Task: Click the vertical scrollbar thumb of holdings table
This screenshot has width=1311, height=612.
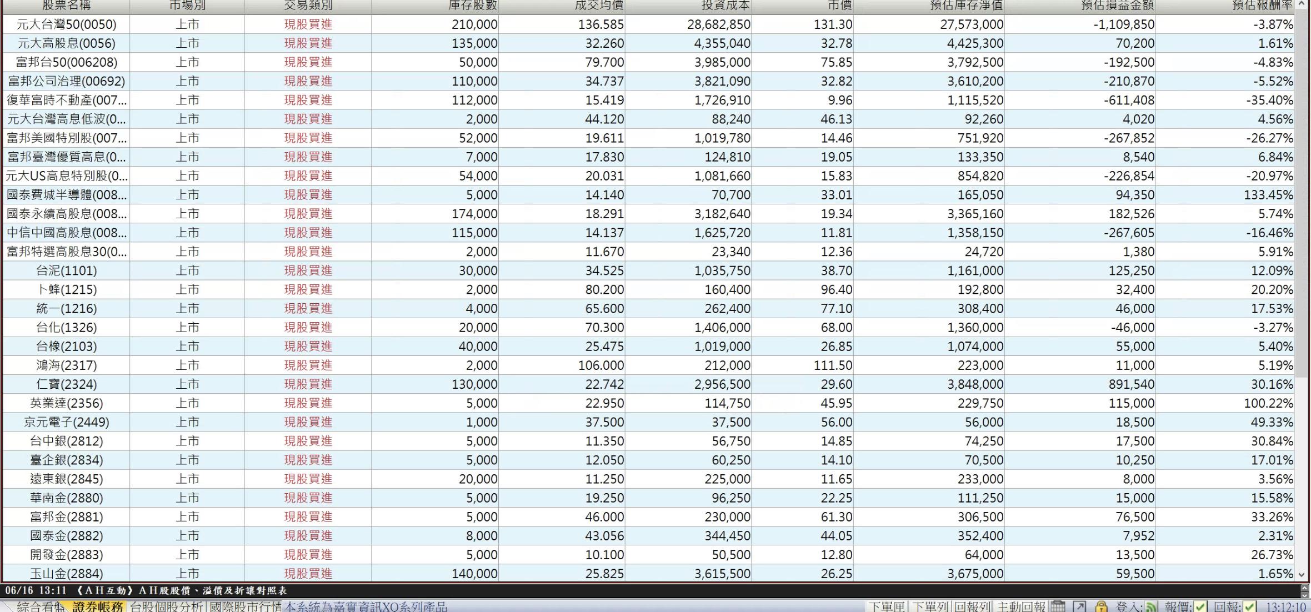Action: click(1302, 194)
